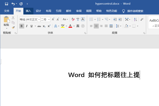
Task: Open the font size 二号 dropdown
Action: coord(49,19)
